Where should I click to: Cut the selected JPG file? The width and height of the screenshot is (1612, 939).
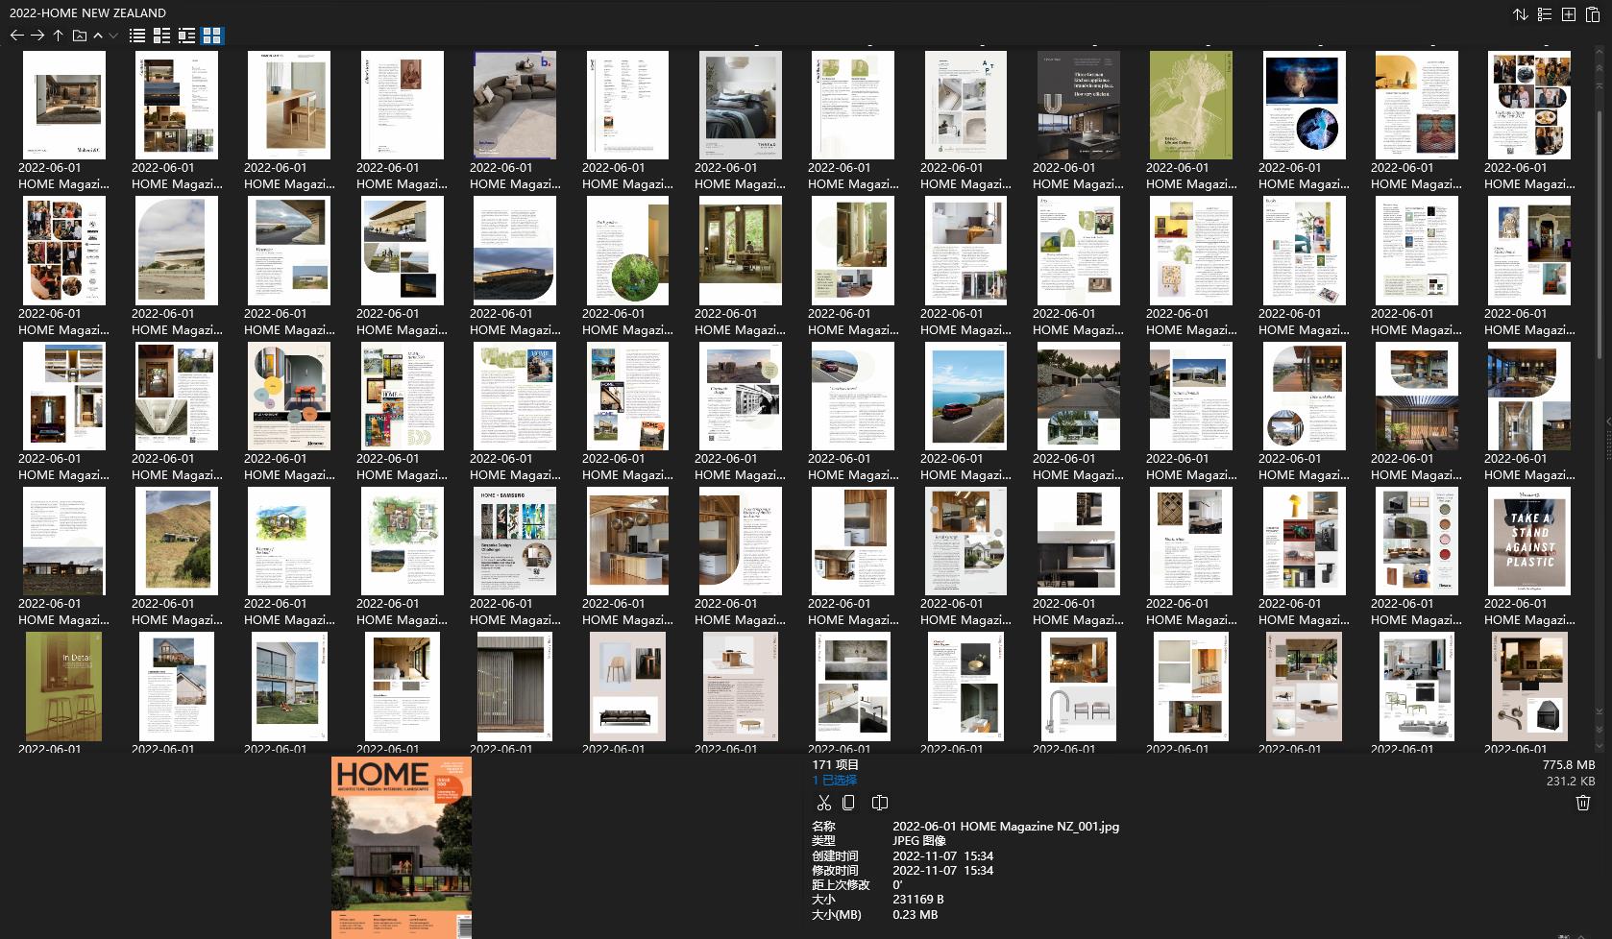point(822,803)
